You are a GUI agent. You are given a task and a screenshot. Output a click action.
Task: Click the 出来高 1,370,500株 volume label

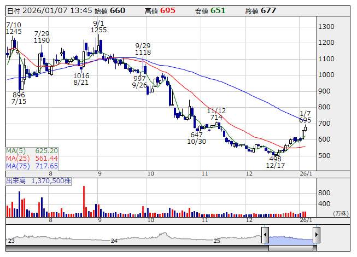(x=38, y=181)
